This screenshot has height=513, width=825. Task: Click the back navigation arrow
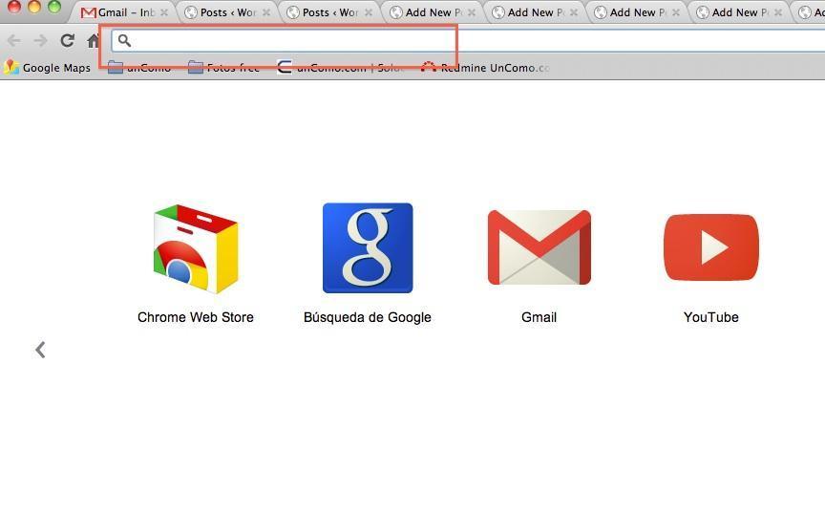pyautogui.click(x=14, y=40)
